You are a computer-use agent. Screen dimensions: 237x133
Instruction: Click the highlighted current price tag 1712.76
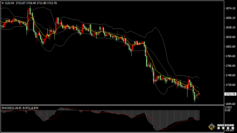pos(231,94)
